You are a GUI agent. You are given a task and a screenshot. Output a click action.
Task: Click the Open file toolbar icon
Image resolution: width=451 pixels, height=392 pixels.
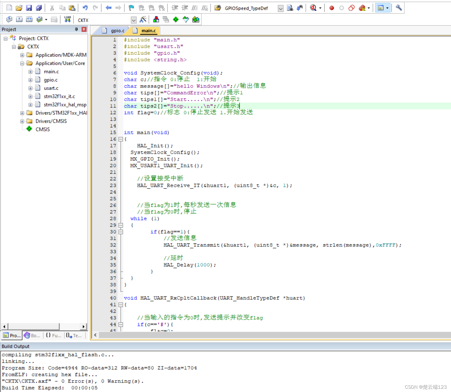pos(19,8)
